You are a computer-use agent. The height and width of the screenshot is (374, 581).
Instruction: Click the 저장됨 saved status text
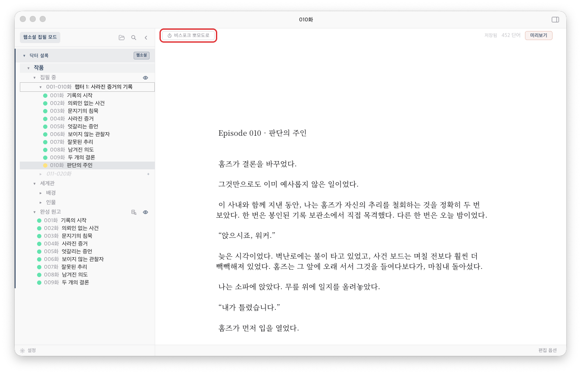pos(491,35)
